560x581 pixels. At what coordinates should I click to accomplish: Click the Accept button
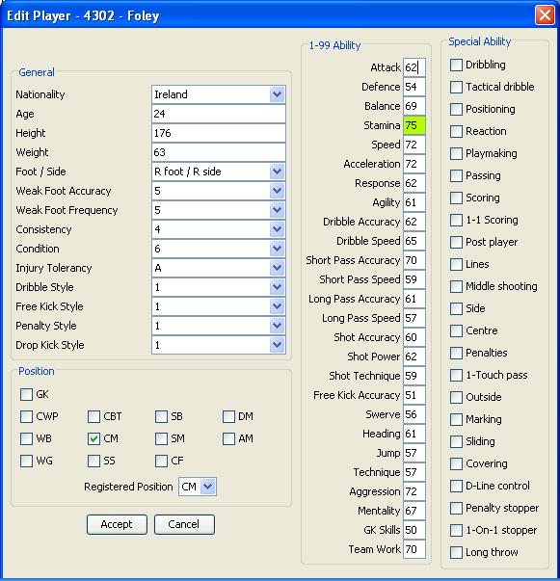117,524
